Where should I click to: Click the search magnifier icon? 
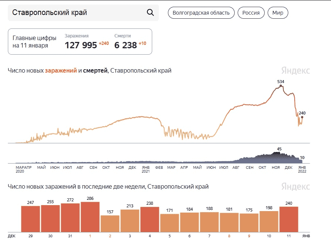150,13
